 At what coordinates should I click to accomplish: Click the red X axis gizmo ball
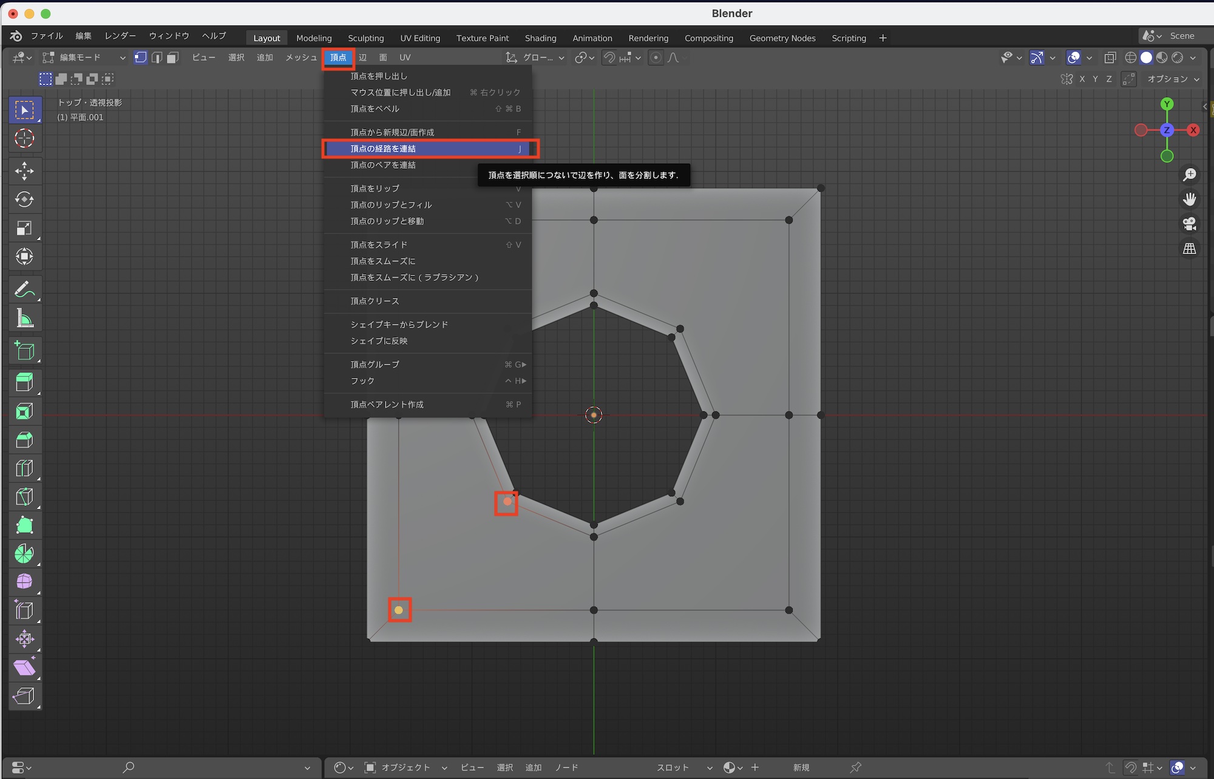[x=1193, y=130]
